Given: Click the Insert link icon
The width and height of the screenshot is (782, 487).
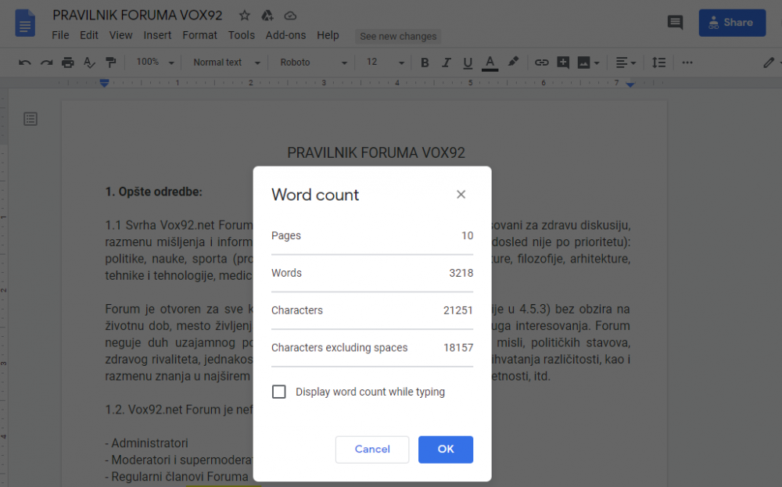Looking at the screenshot, I should coord(541,63).
